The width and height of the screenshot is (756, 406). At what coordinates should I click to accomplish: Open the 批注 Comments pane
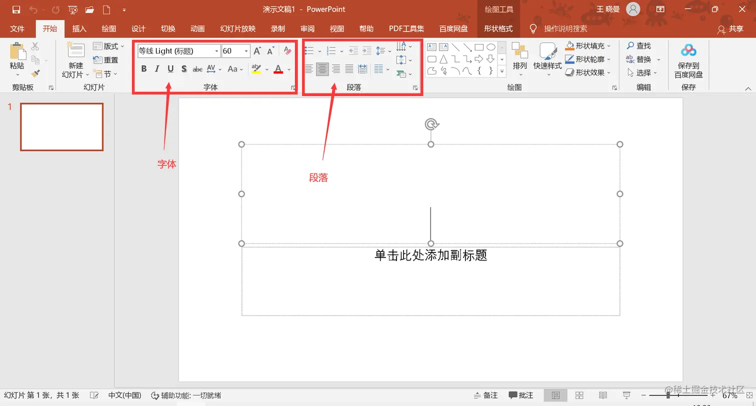coord(521,395)
